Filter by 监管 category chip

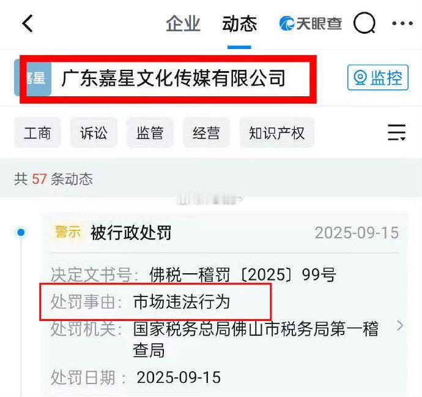pos(150,132)
